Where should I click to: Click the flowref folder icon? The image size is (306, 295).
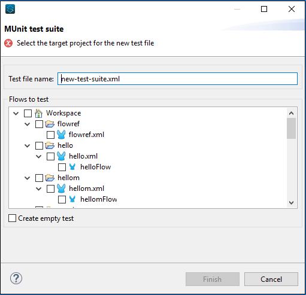click(50, 124)
